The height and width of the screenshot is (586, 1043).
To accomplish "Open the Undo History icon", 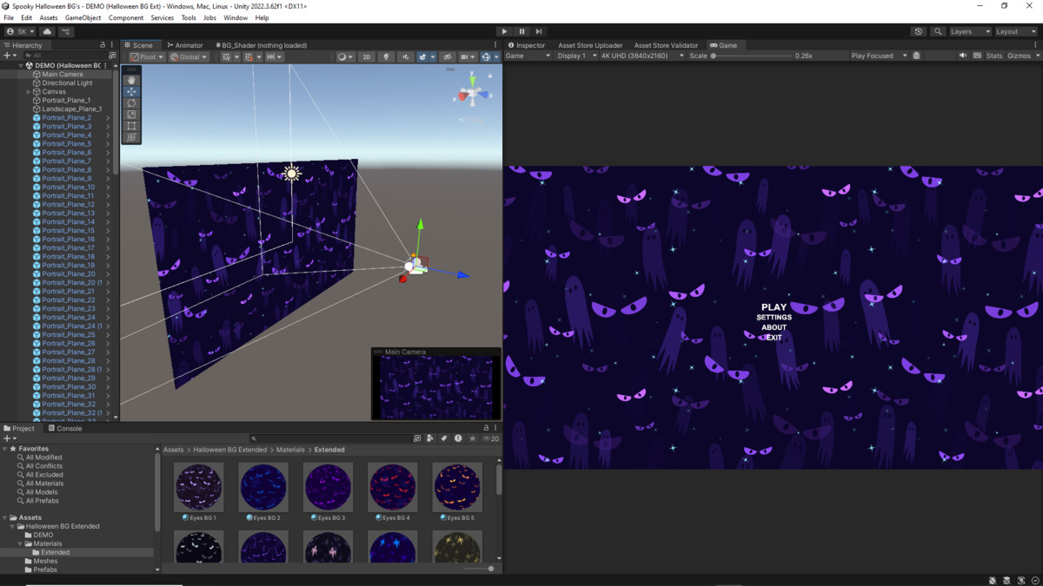I will point(919,31).
